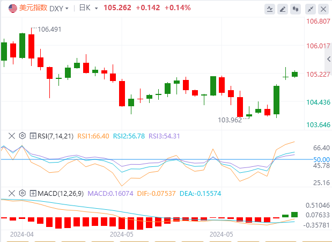Image resolution: width=332 pixels, height=242 pixels.
Task: Remove the RSI indicator via X icon
Action: tap(12, 136)
